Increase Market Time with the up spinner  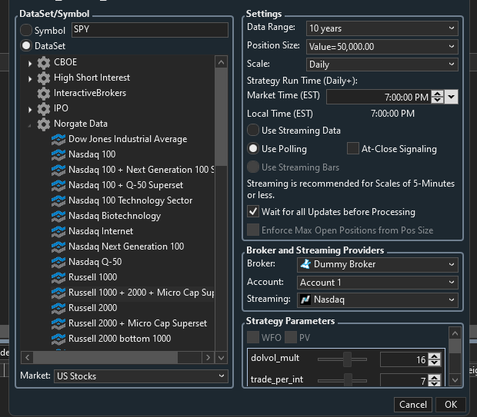[x=438, y=94]
